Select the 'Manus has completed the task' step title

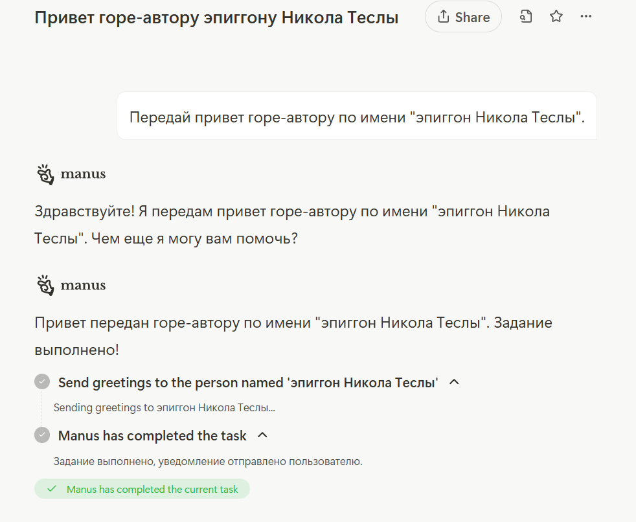click(x=152, y=436)
